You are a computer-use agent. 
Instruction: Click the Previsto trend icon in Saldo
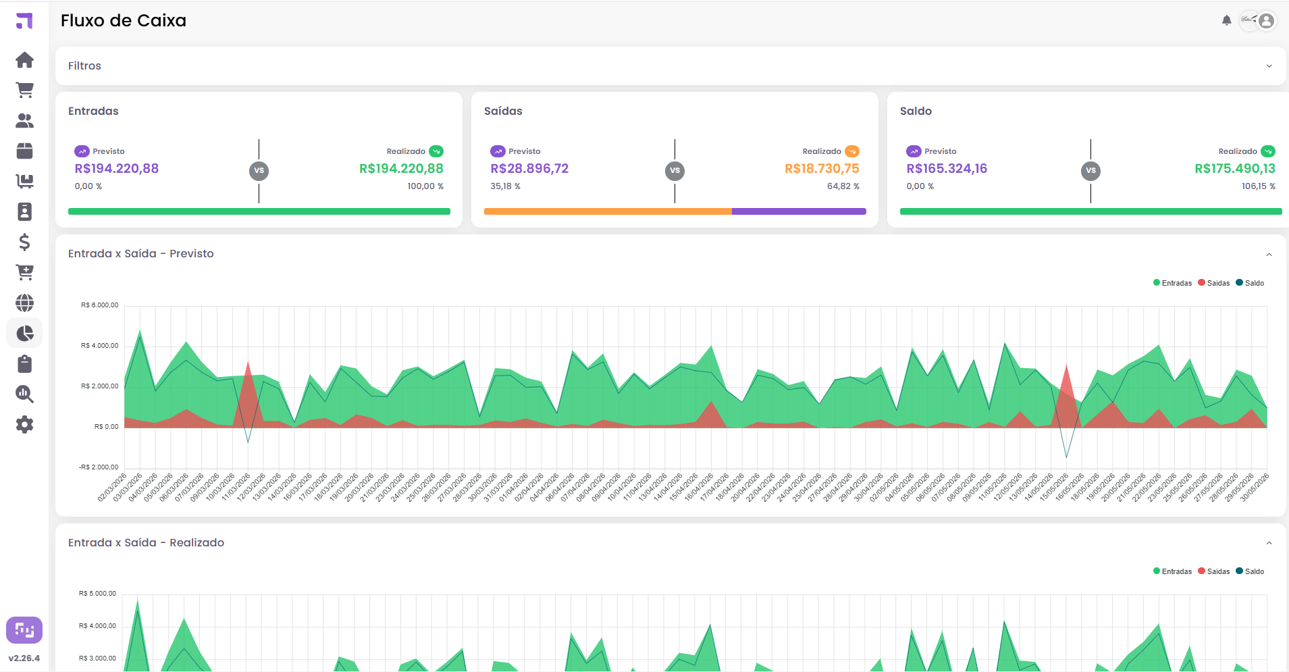click(914, 151)
